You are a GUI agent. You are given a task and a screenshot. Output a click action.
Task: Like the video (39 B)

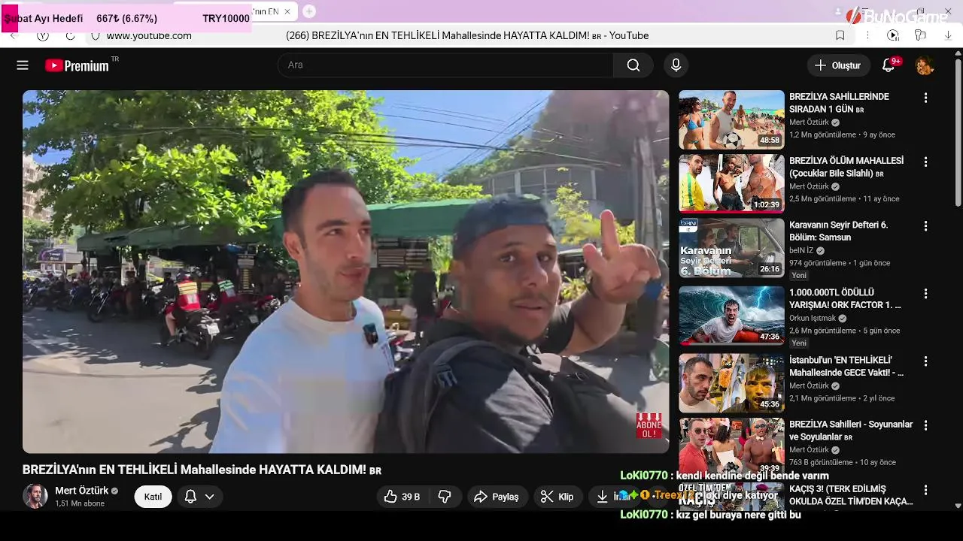pos(402,497)
